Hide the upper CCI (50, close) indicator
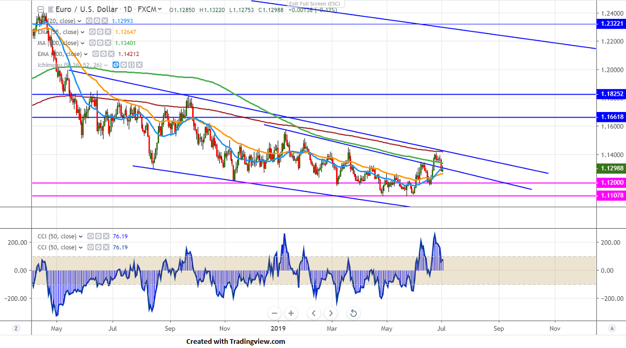Image resolution: width=626 pixels, height=348 pixels. pos(91,236)
